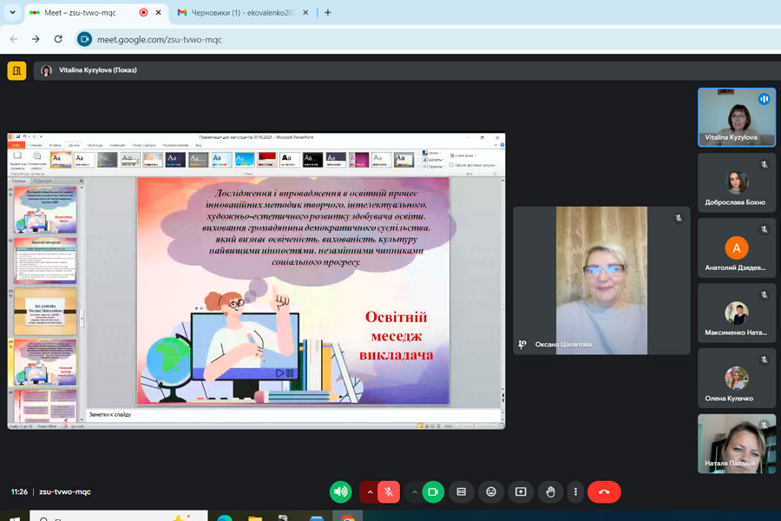Open the emoji reactions panel
This screenshot has width=781, height=521.
coord(491,491)
